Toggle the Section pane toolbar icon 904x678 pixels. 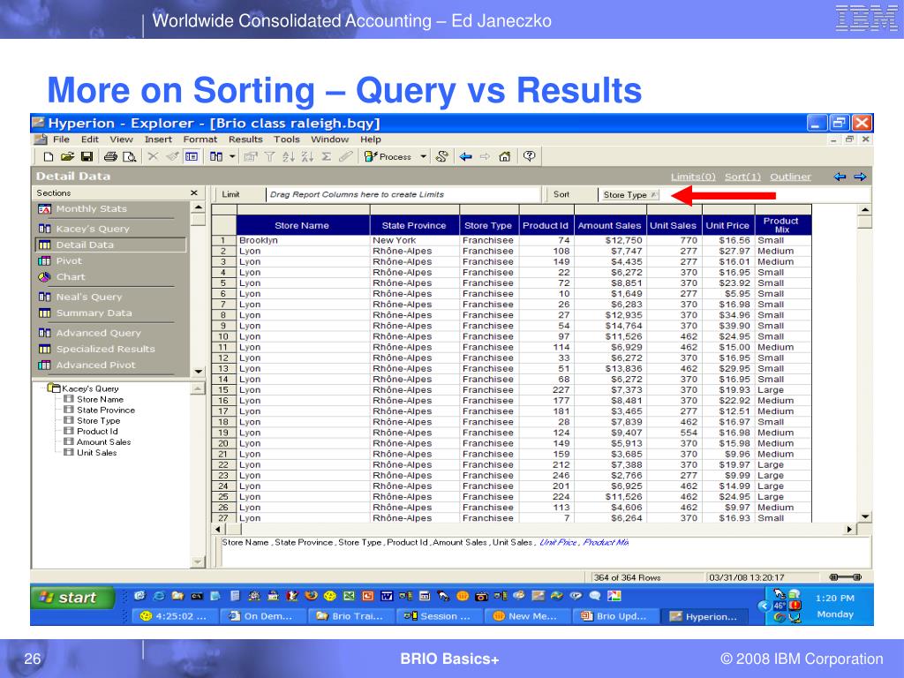click(x=192, y=156)
